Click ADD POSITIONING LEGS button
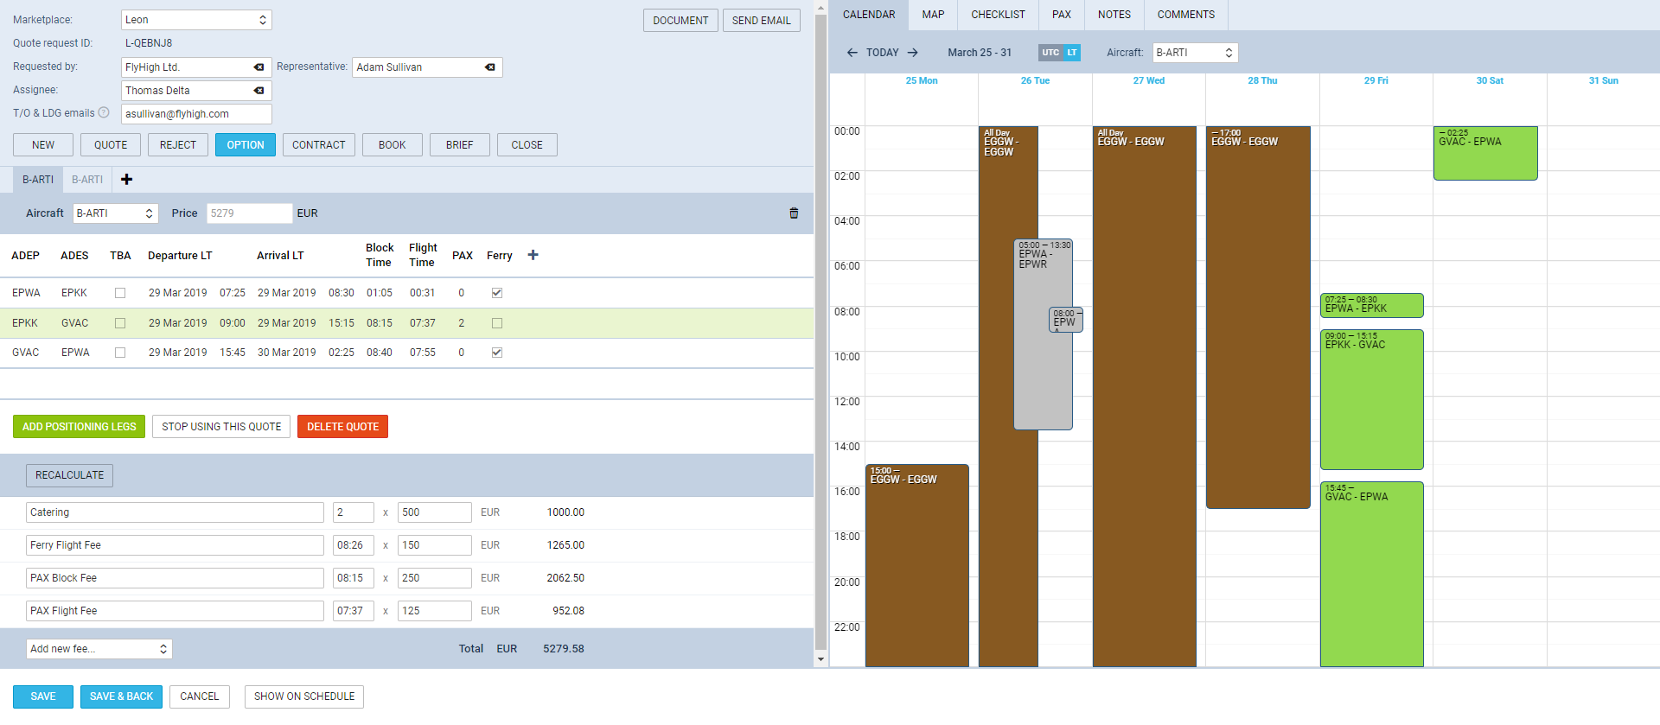Viewport: 1660px width, 725px height. coord(80,427)
